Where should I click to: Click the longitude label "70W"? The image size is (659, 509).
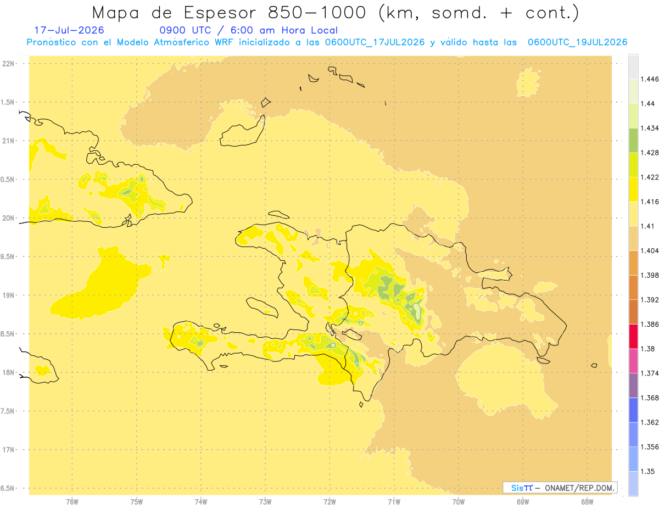pyautogui.click(x=459, y=502)
